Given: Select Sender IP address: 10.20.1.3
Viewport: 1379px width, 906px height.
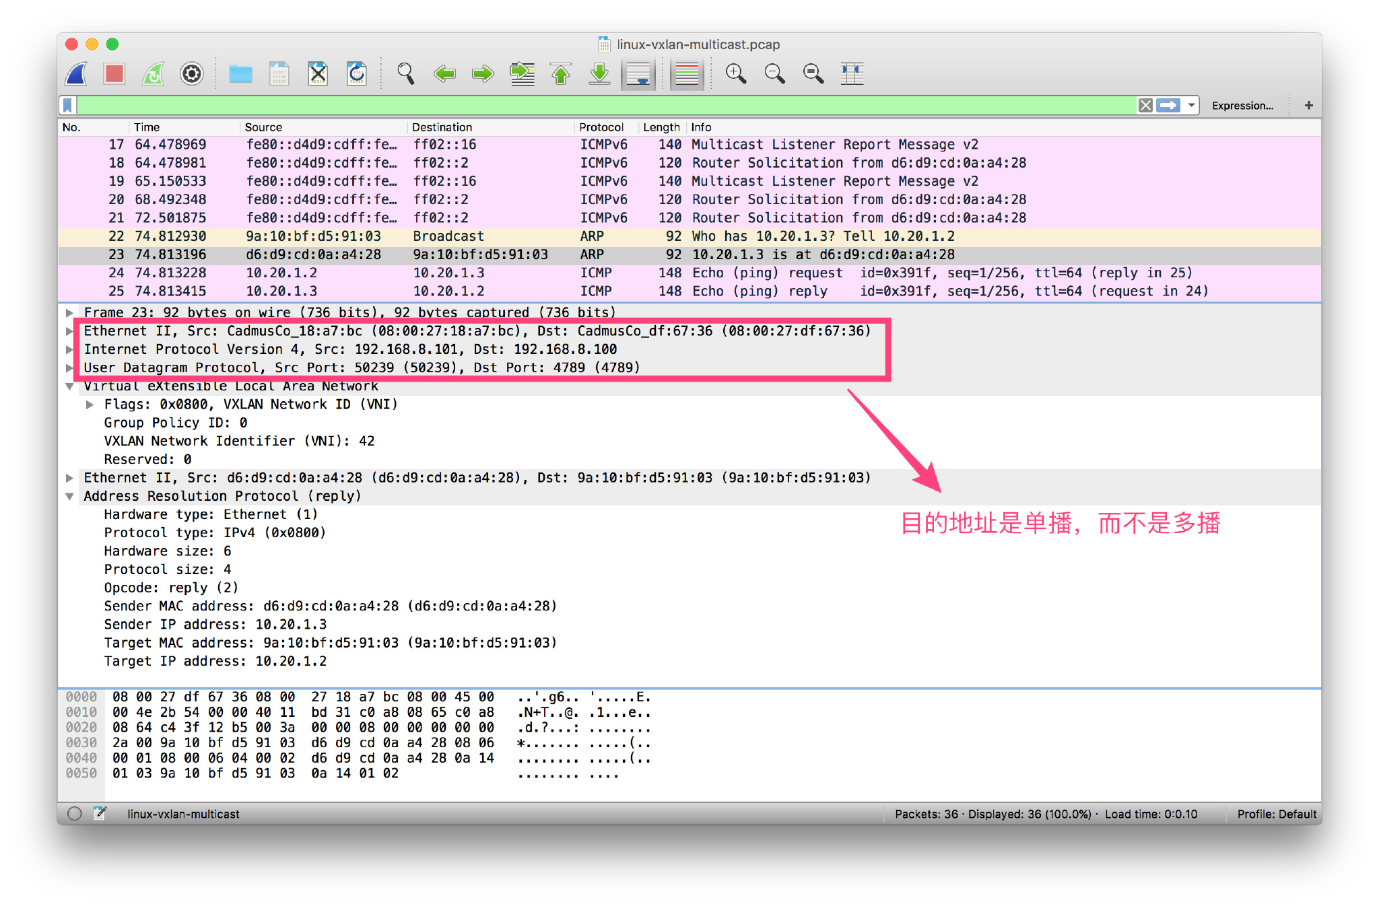Looking at the screenshot, I should point(215,625).
